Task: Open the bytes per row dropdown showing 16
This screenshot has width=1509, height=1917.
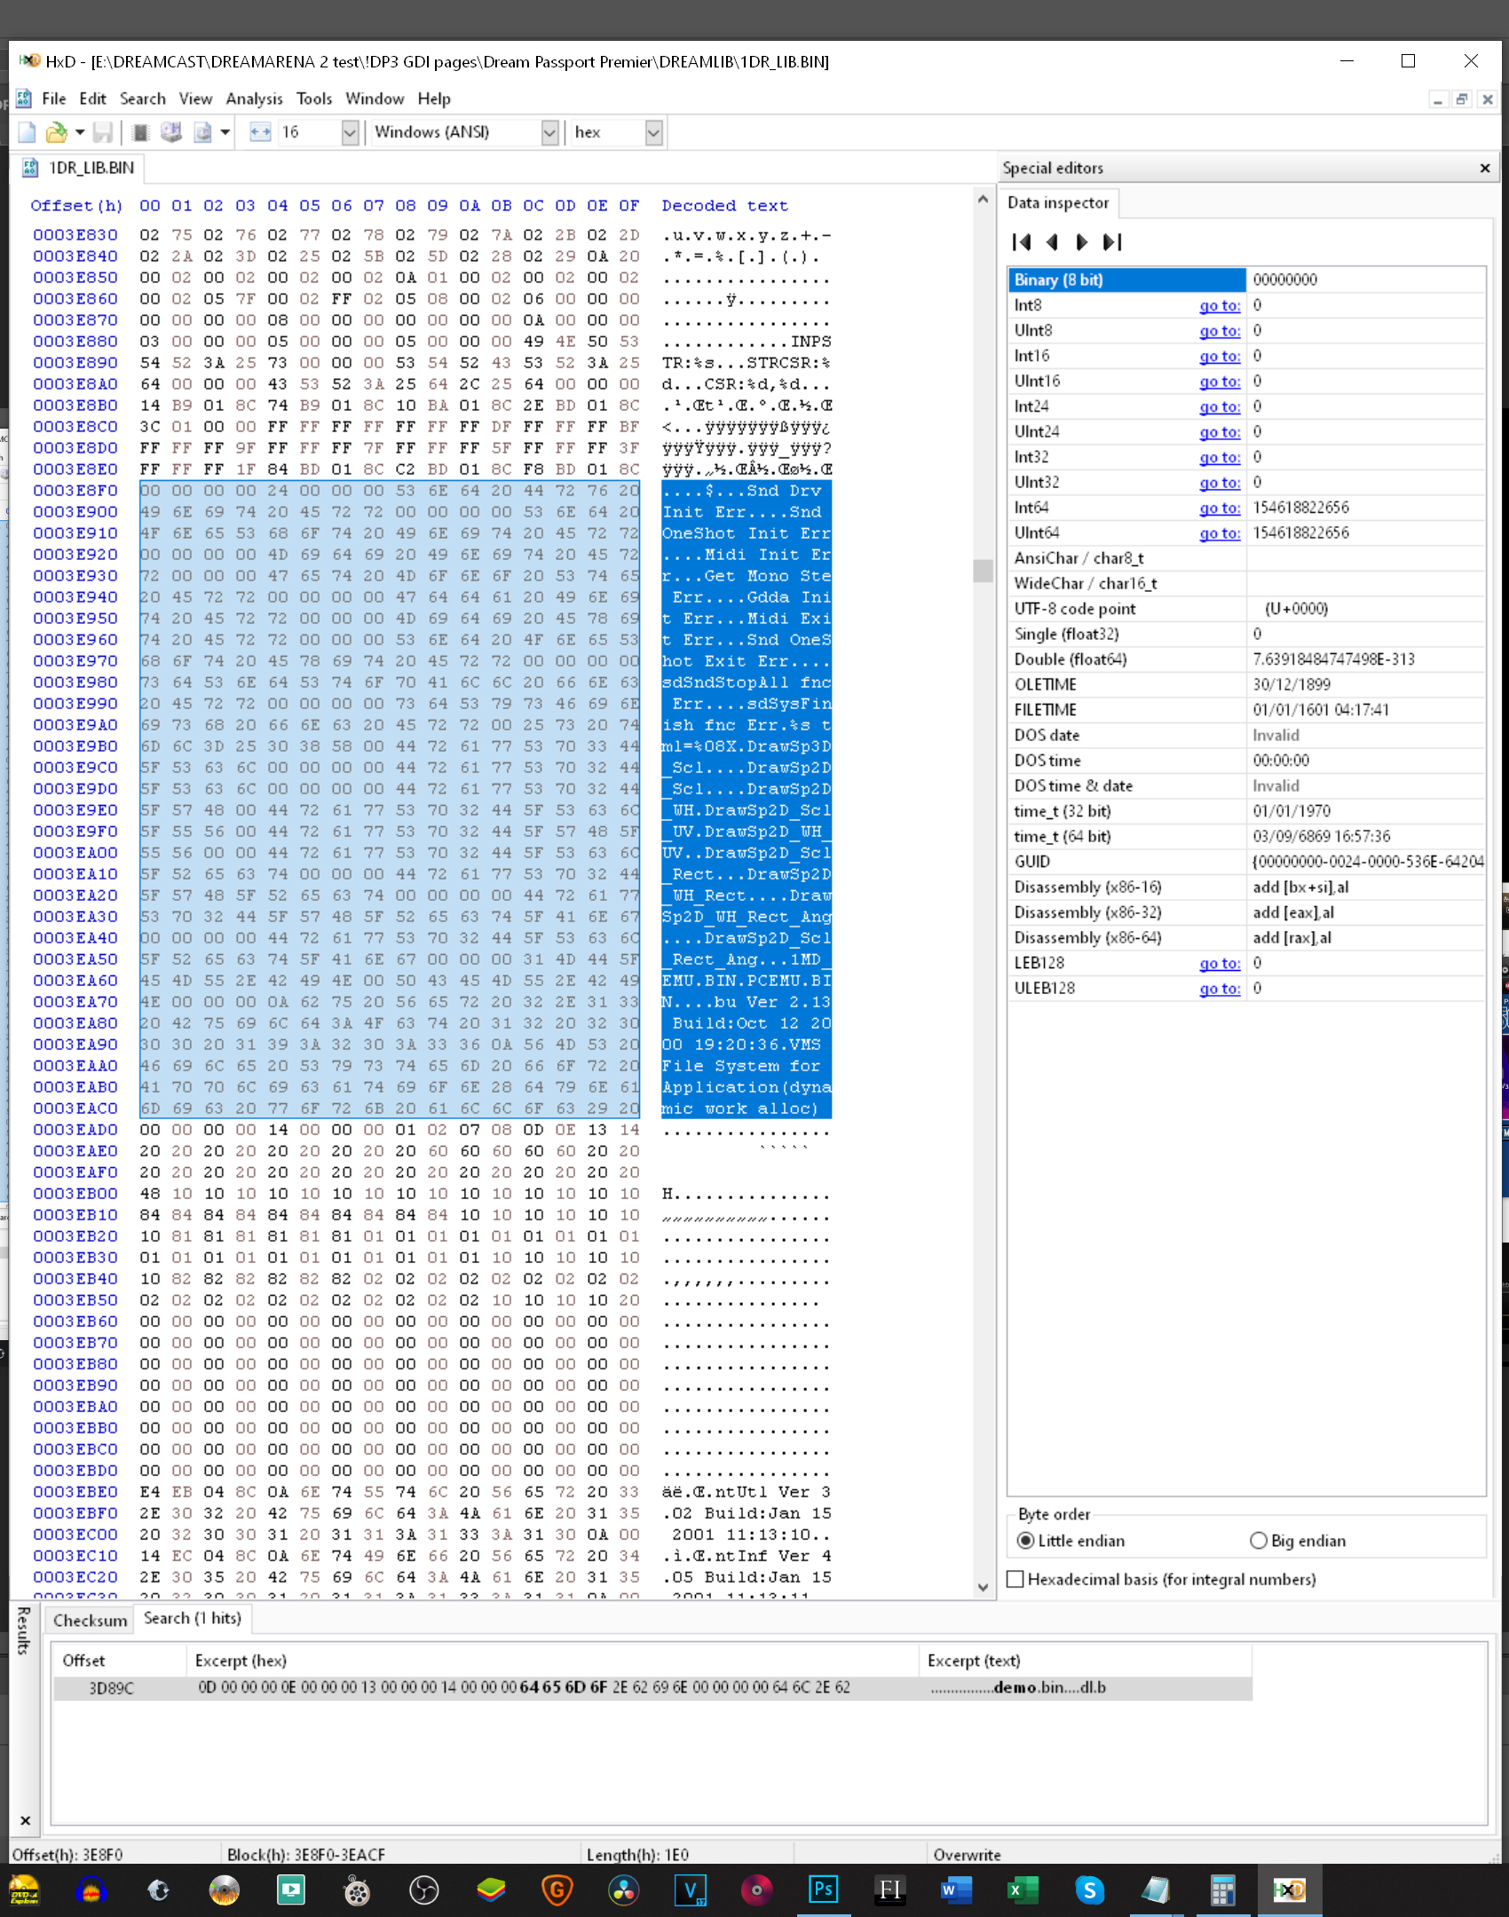Action: coord(350,132)
